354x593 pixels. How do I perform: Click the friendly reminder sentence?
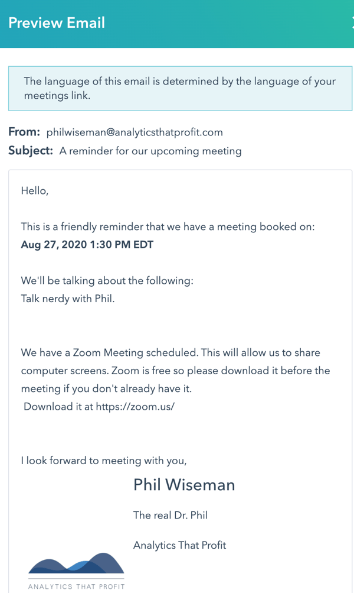(168, 226)
